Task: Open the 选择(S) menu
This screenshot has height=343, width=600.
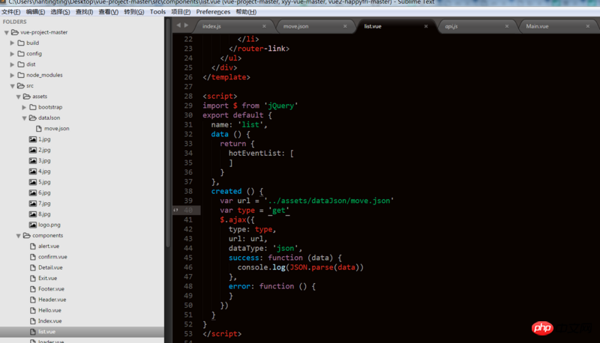Action: [61, 12]
